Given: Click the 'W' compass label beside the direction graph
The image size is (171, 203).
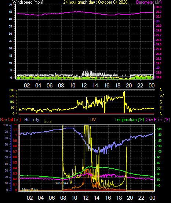Looking at the screenshot, I should point(161,96).
